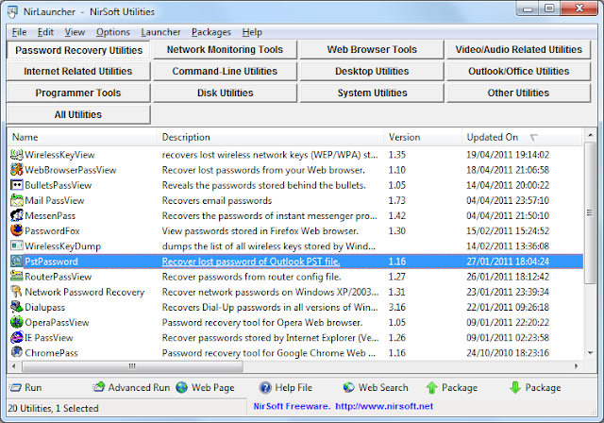Click version 3.16 in Dialupass row
The width and height of the screenshot is (604, 423).
click(396, 308)
